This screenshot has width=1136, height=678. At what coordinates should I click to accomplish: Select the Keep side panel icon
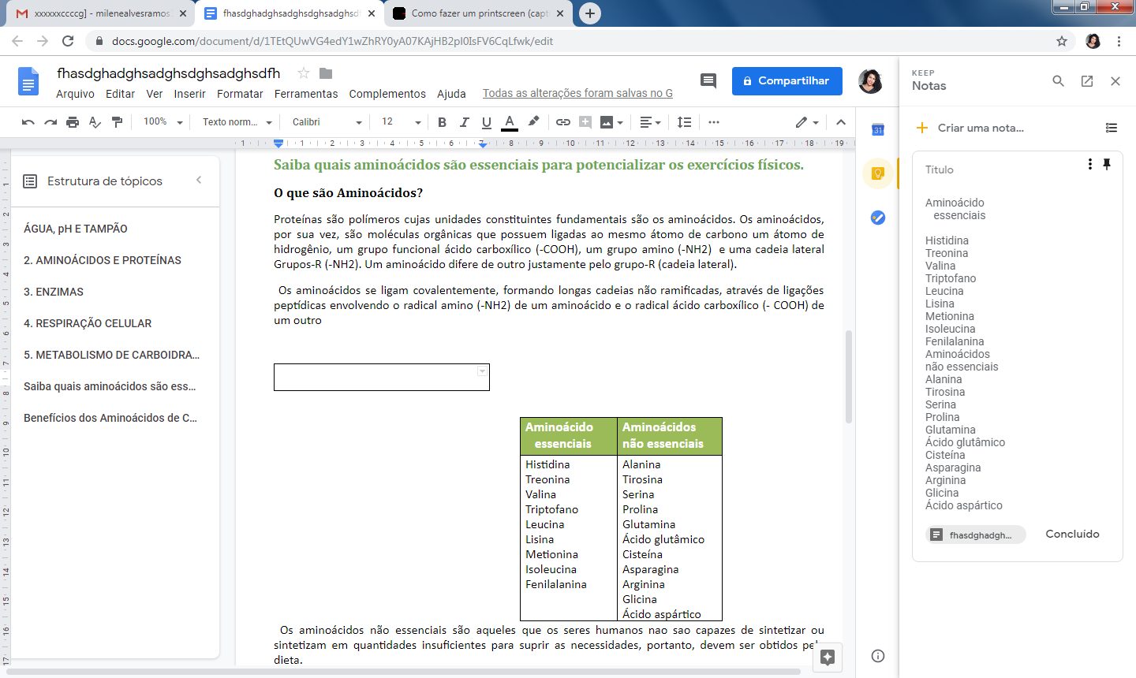[878, 173]
